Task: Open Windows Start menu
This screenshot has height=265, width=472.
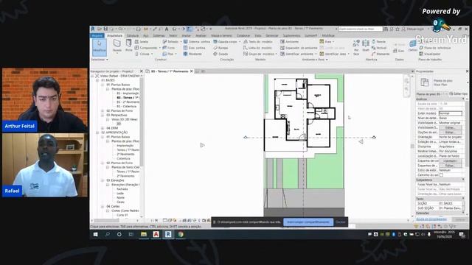Action: (x=95, y=234)
